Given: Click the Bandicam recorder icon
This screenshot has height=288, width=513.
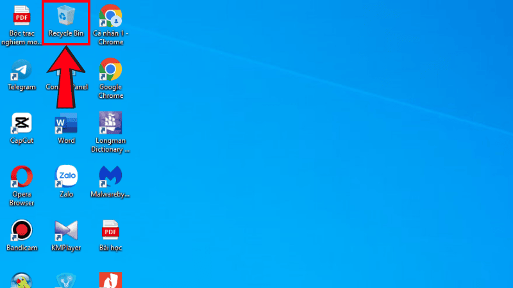Looking at the screenshot, I should pyautogui.click(x=21, y=230).
